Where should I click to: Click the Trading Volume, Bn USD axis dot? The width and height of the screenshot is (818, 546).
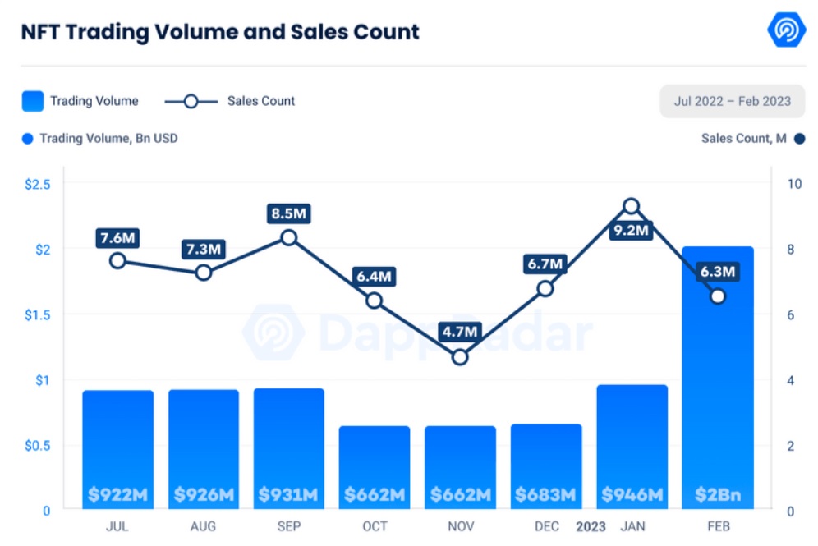(28, 139)
